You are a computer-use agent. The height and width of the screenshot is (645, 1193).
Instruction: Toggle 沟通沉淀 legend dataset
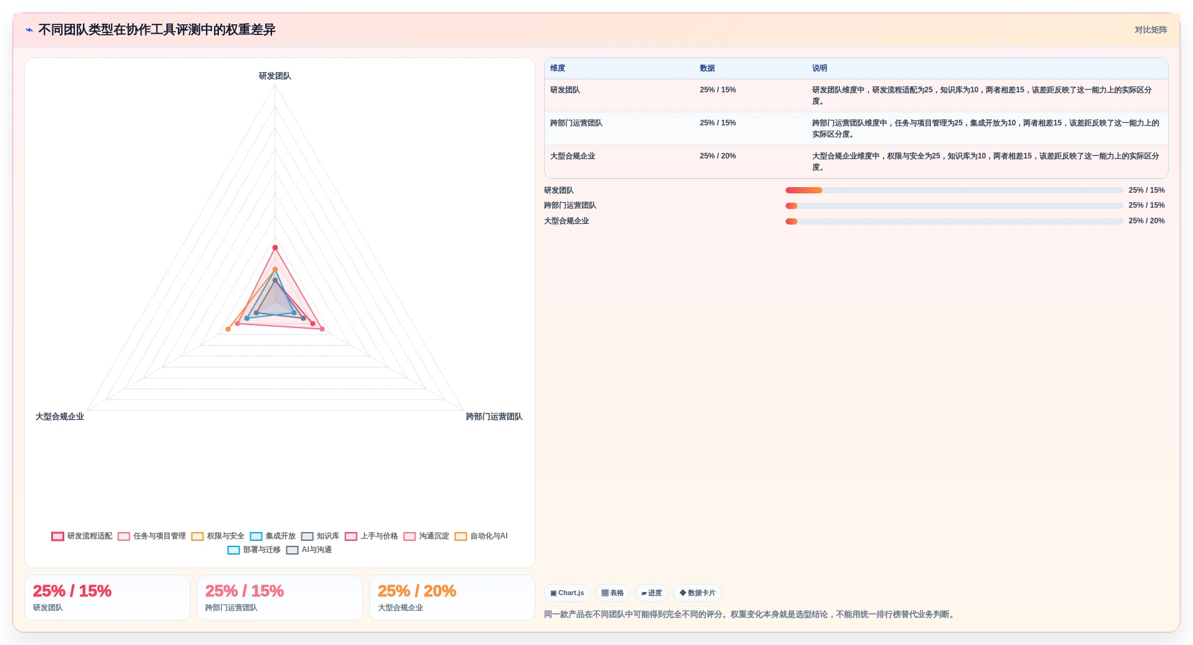tap(426, 536)
